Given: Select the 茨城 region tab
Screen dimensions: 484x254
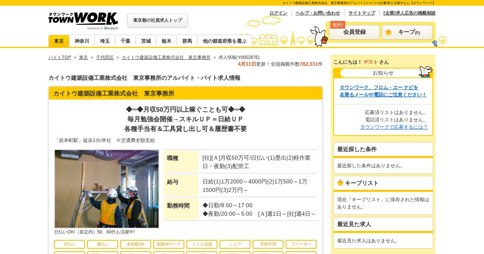Looking at the screenshot, I should point(146,41).
